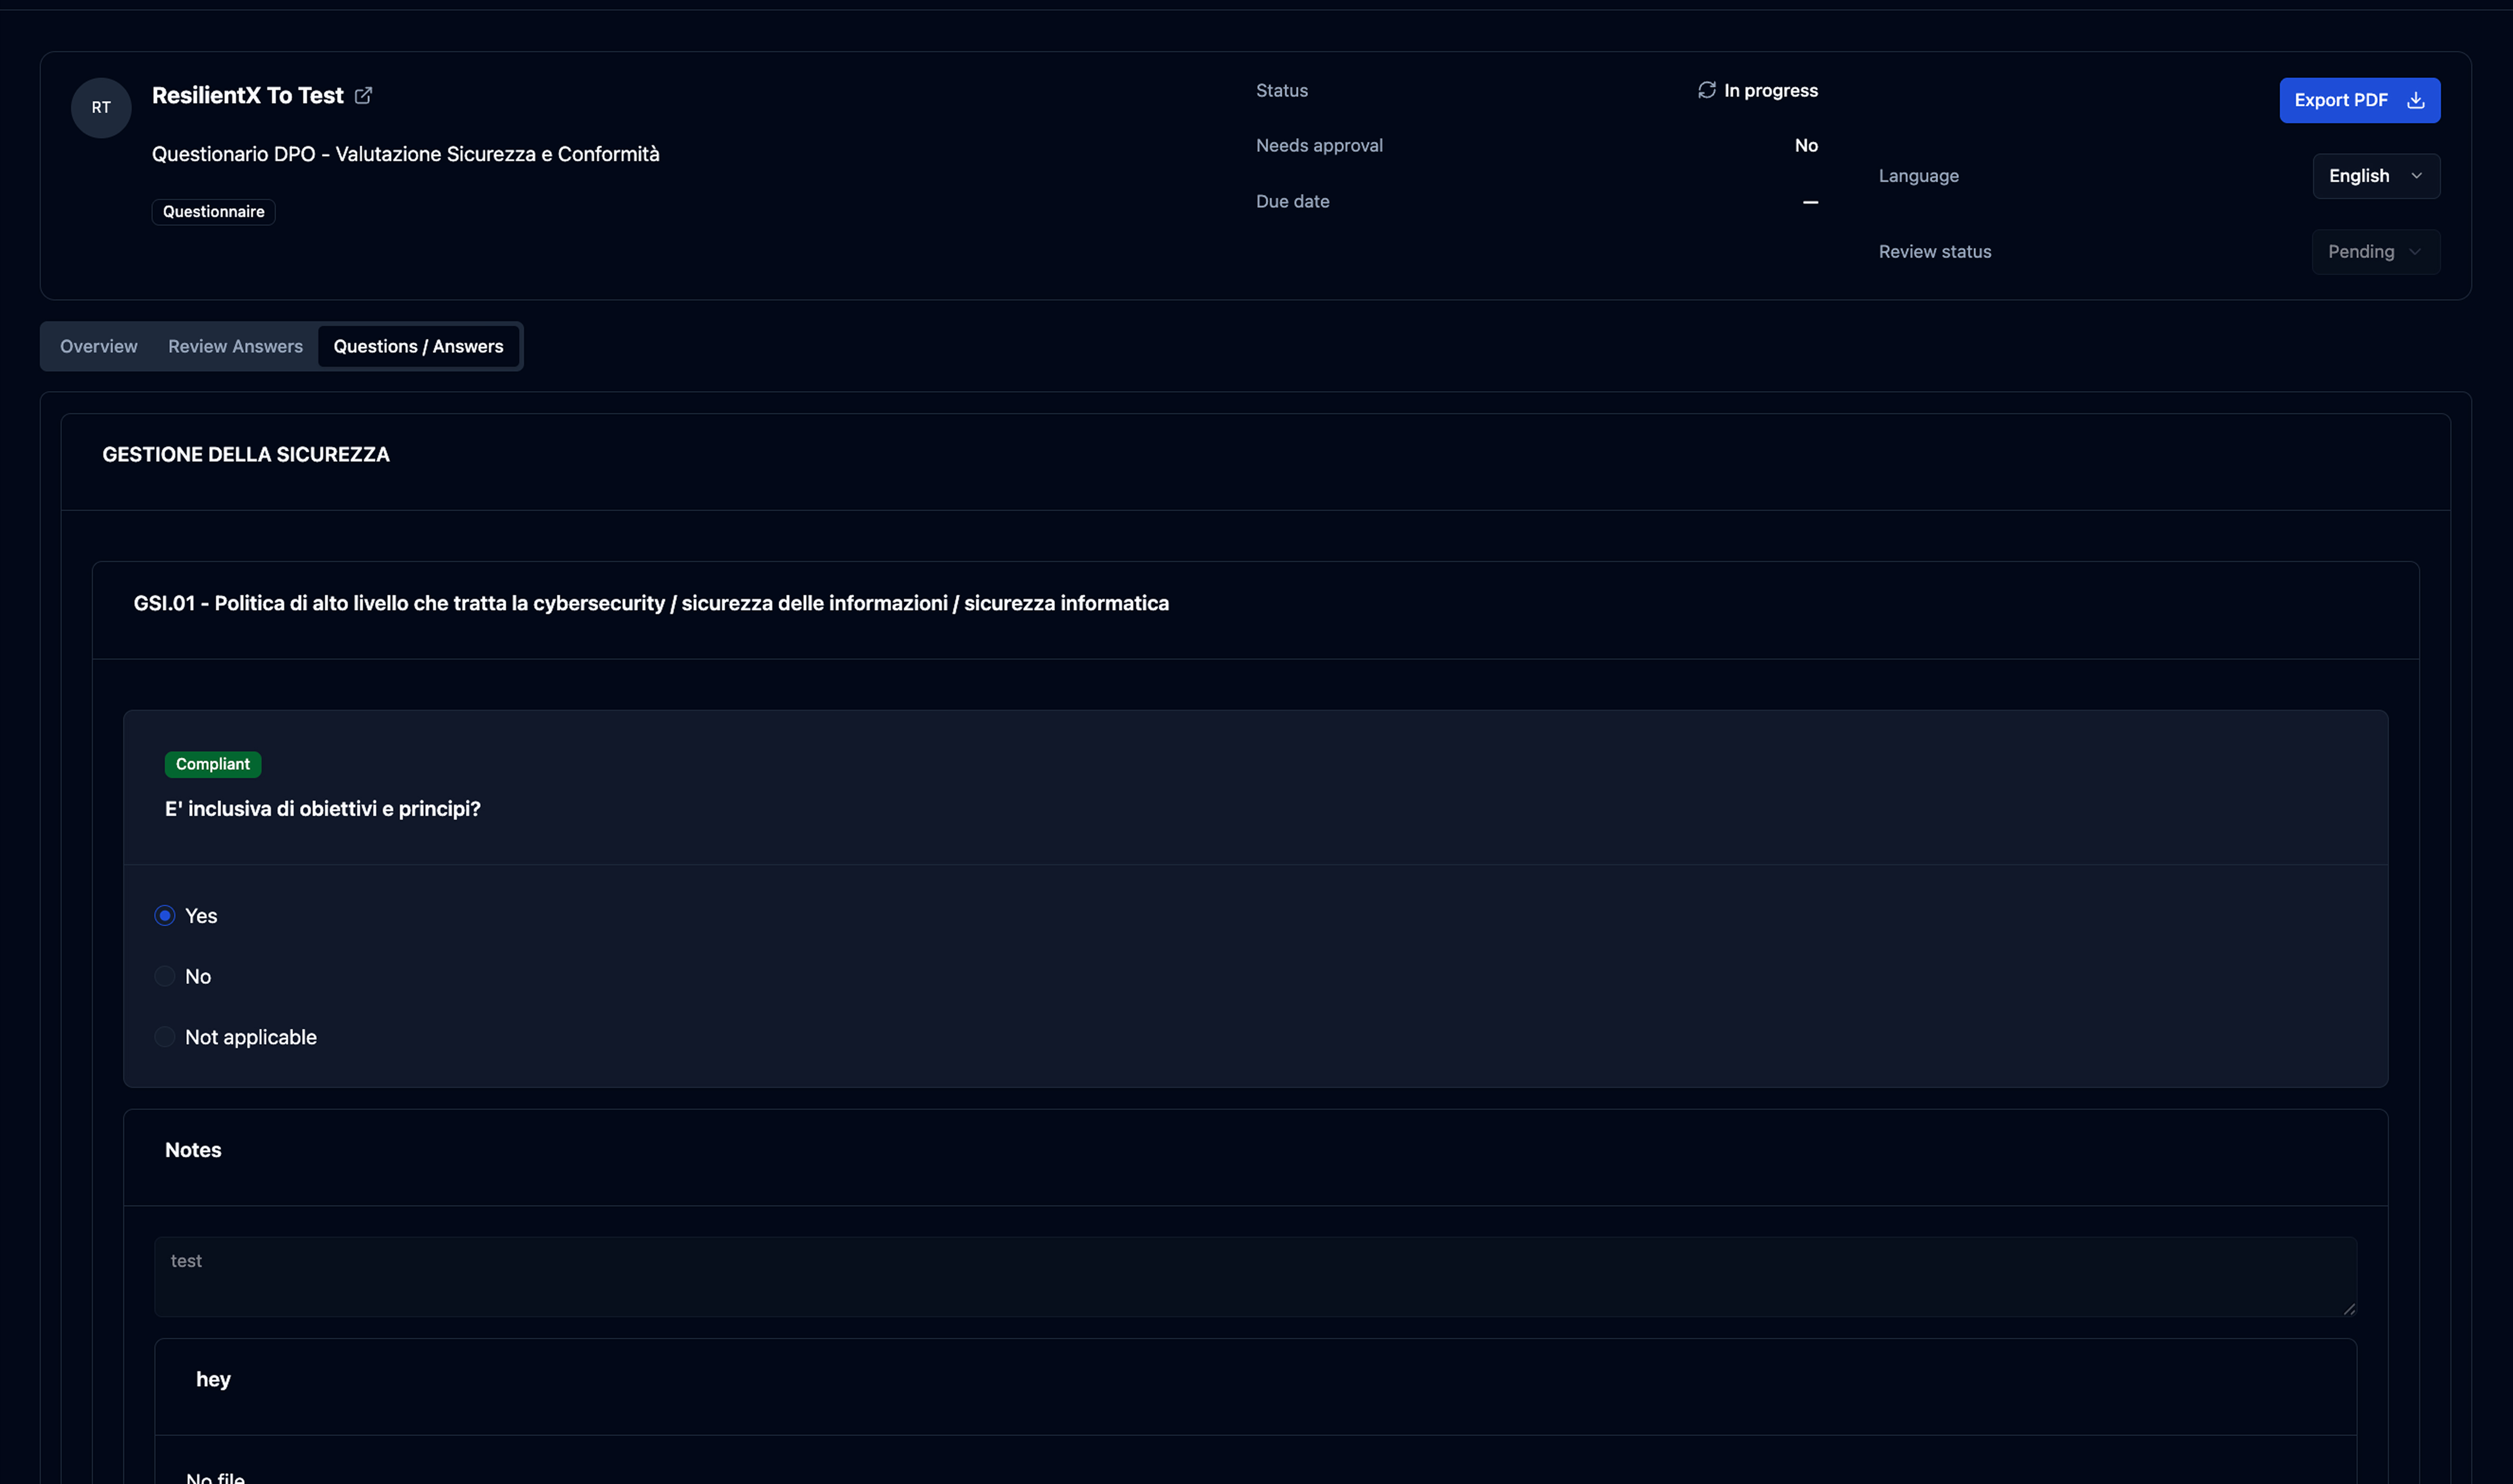
Task: Click the Due date label
Action: click(1292, 202)
